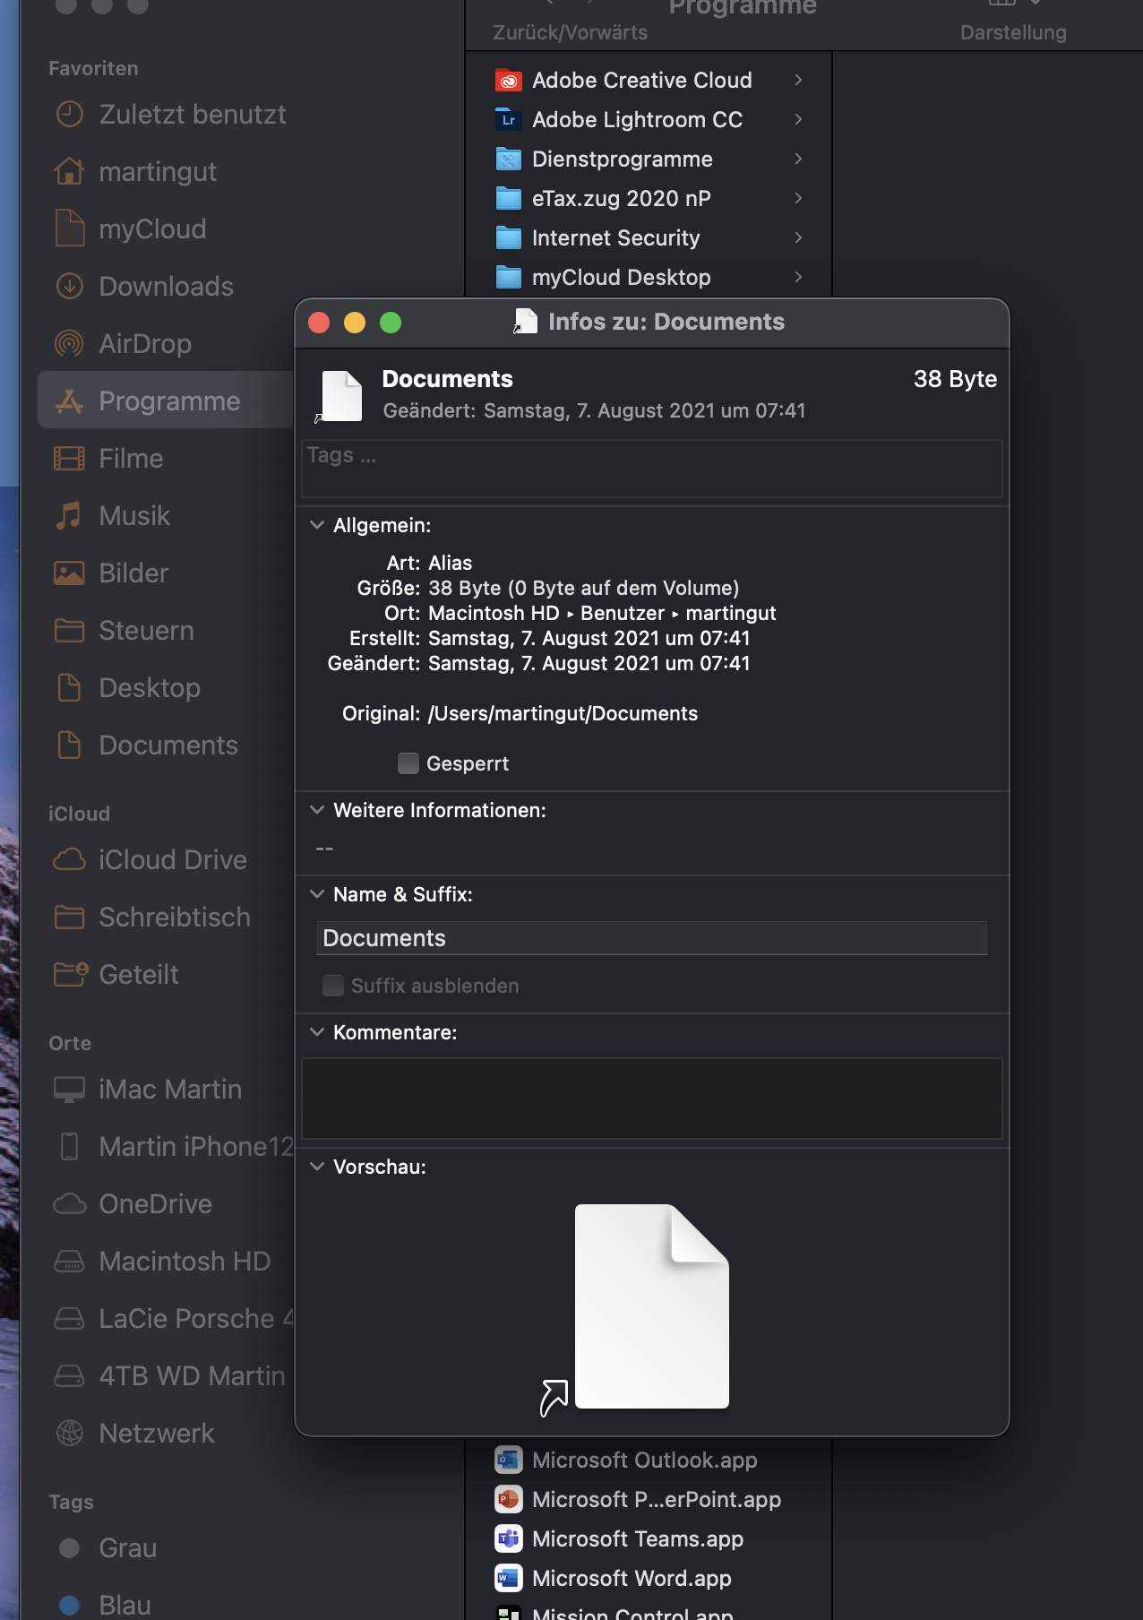Viewport: 1143px width, 1620px height.
Task: Collapse the Weitere Informationen section
Action: (316, 810)
